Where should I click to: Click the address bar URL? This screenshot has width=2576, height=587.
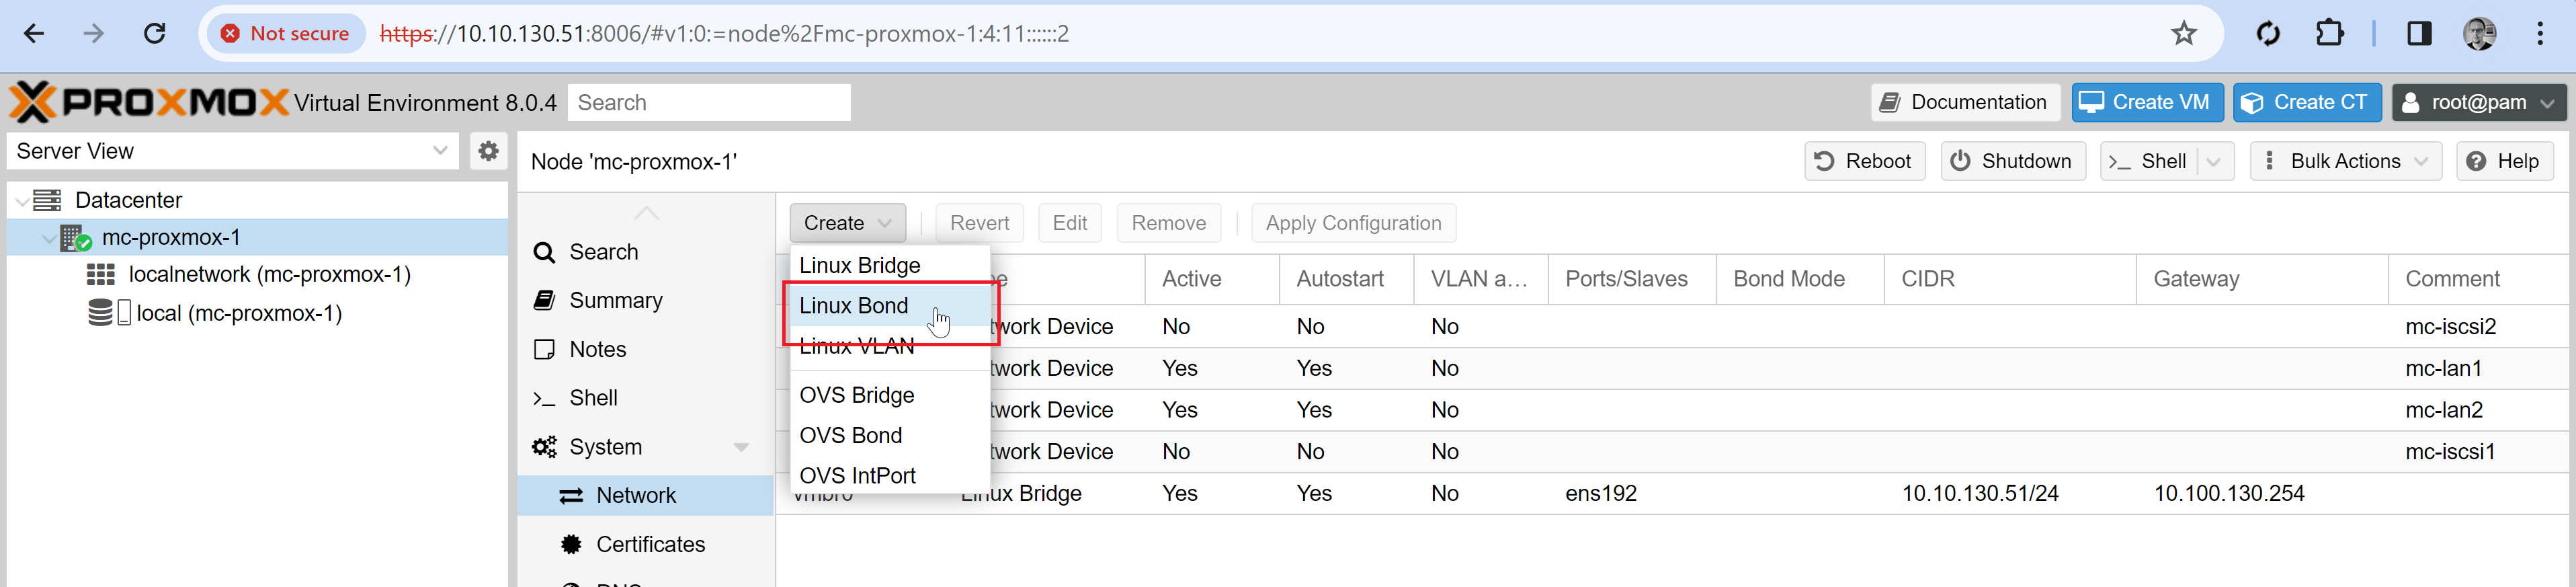(724, 34)
